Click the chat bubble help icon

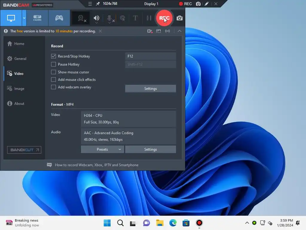[49, 165]
